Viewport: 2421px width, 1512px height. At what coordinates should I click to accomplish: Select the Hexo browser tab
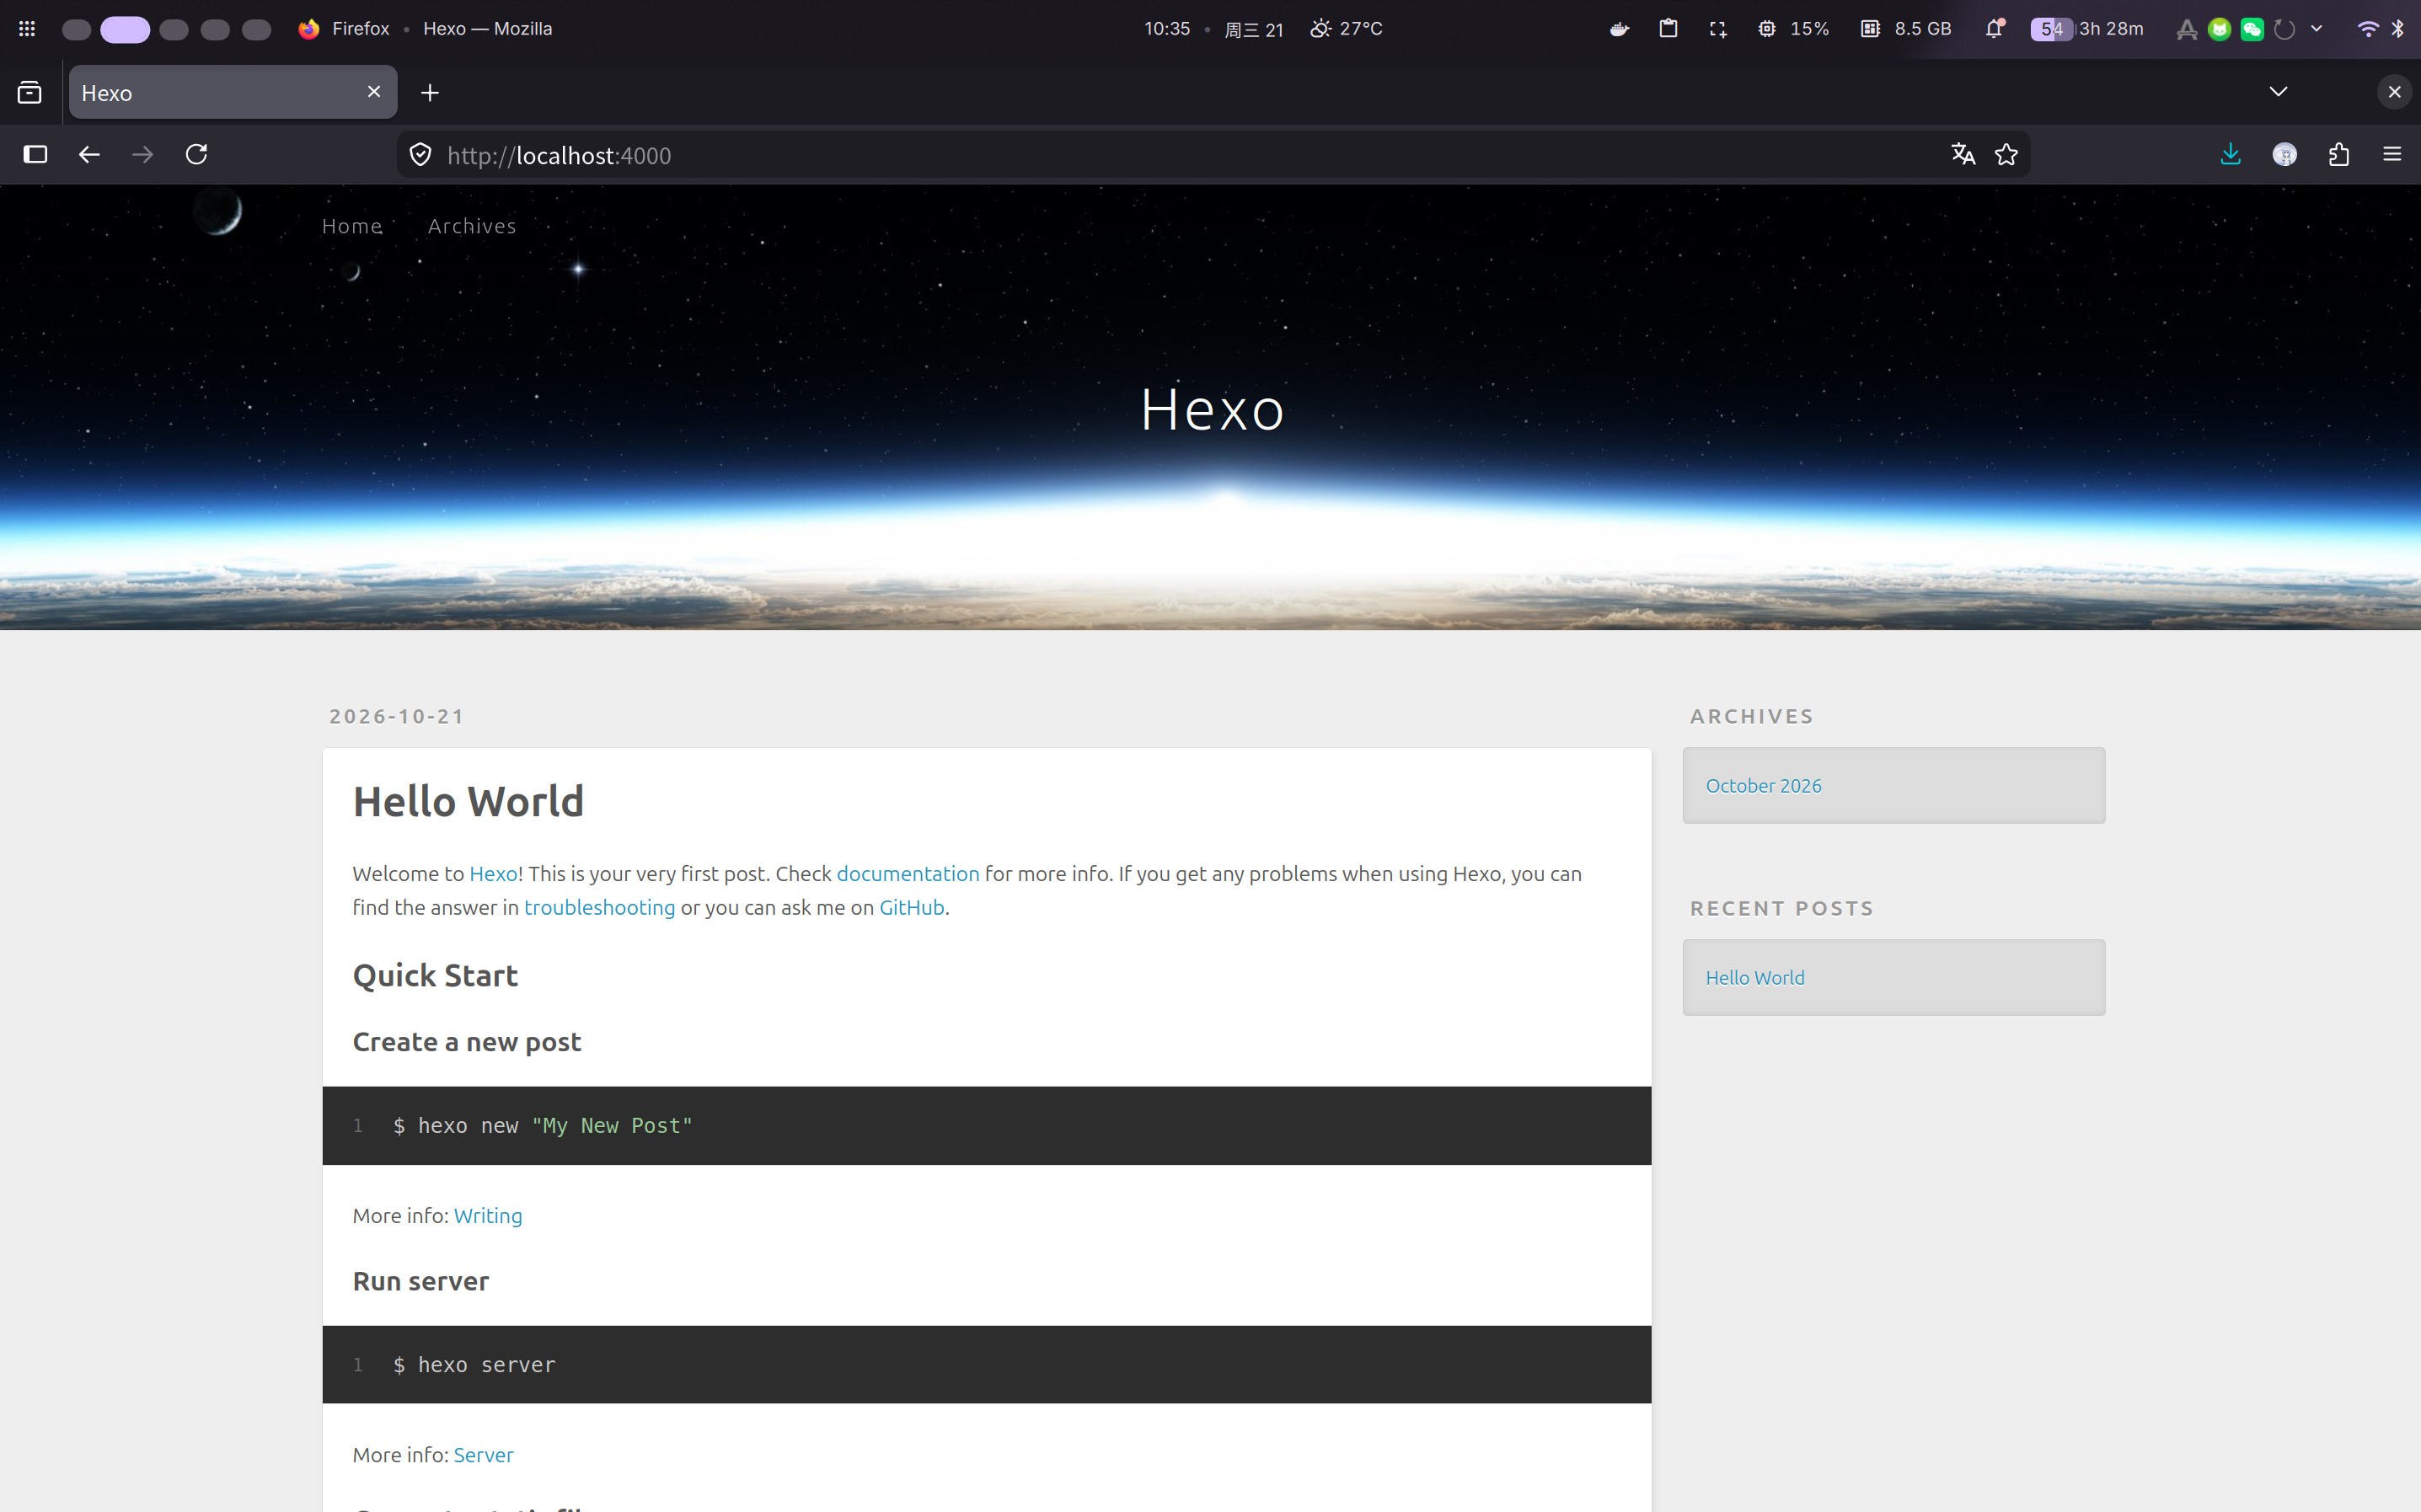[233, 92]
